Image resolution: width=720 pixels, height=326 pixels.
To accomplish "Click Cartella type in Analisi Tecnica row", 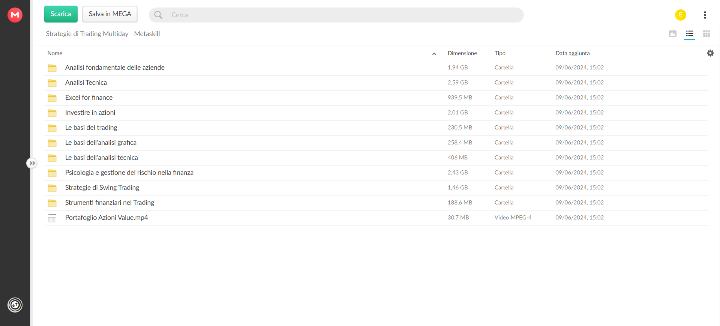I will point(504,83).
